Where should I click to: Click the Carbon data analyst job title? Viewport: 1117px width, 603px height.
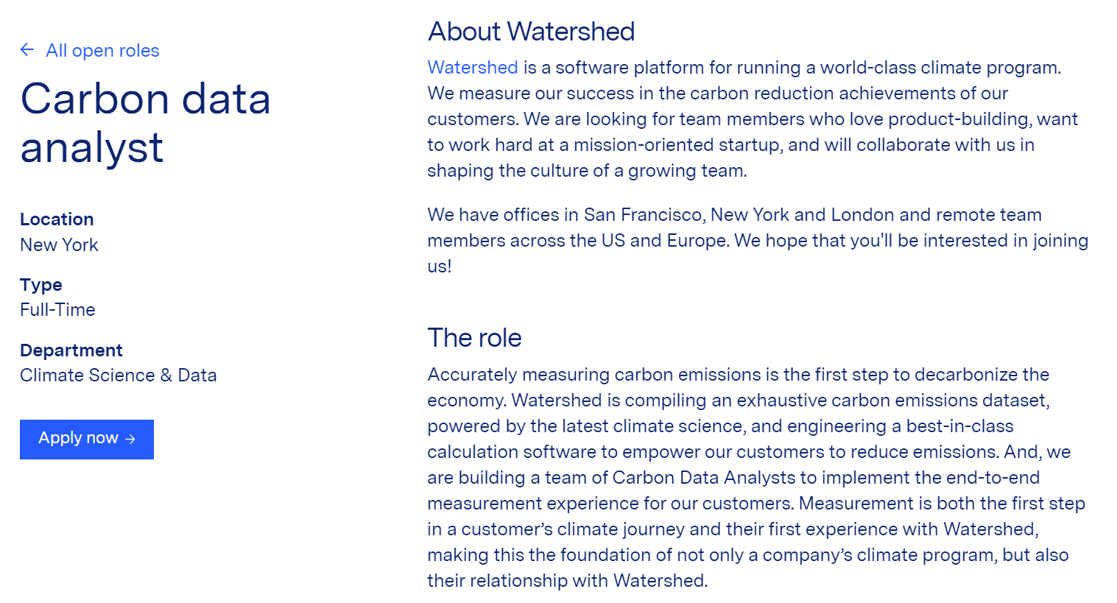146,124
